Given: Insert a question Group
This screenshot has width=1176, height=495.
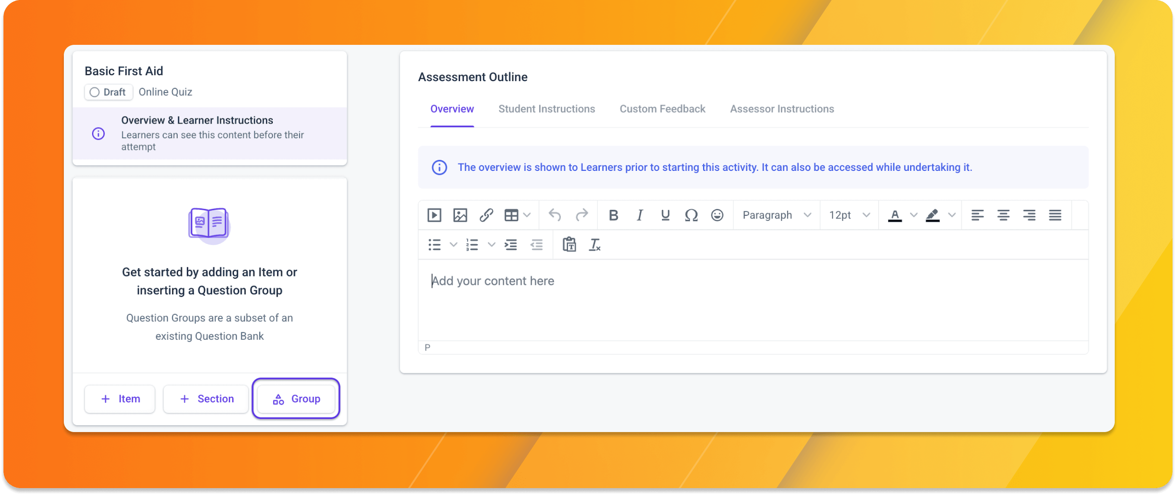Looking at the screenshot, I should tap(296, 399).
